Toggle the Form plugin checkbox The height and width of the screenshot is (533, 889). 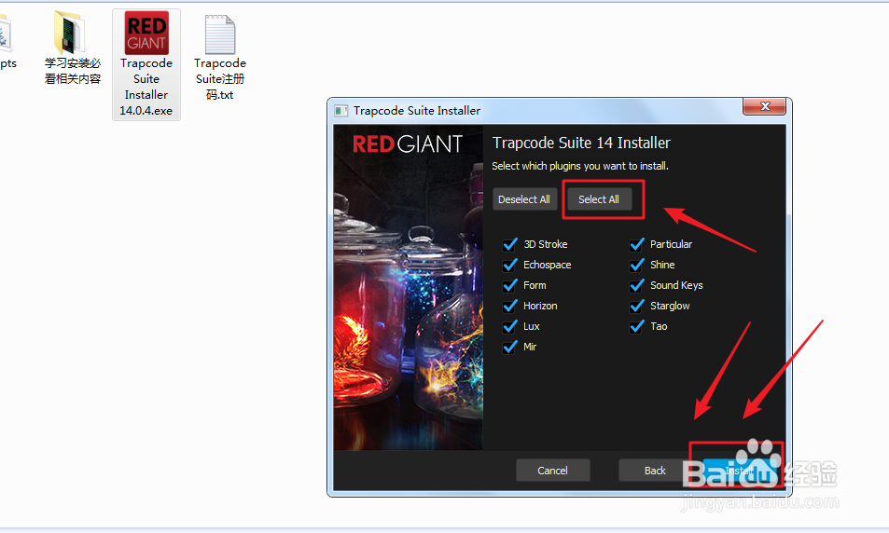tap(509, 285)
